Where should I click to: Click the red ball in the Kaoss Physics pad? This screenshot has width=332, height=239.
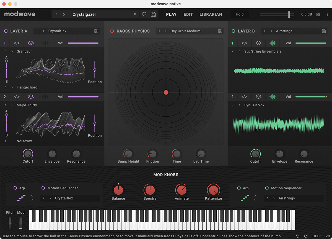tap(166, 92)
